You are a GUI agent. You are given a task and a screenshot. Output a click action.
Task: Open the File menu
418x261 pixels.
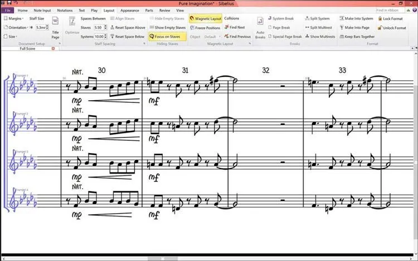[7, 11]
